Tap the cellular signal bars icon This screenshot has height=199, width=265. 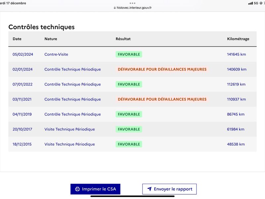pos(250,3)
